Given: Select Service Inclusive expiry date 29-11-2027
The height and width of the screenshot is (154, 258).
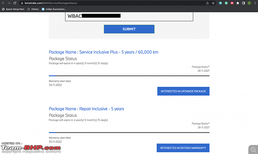Looking at the screenshot, I should click(203, 71).
